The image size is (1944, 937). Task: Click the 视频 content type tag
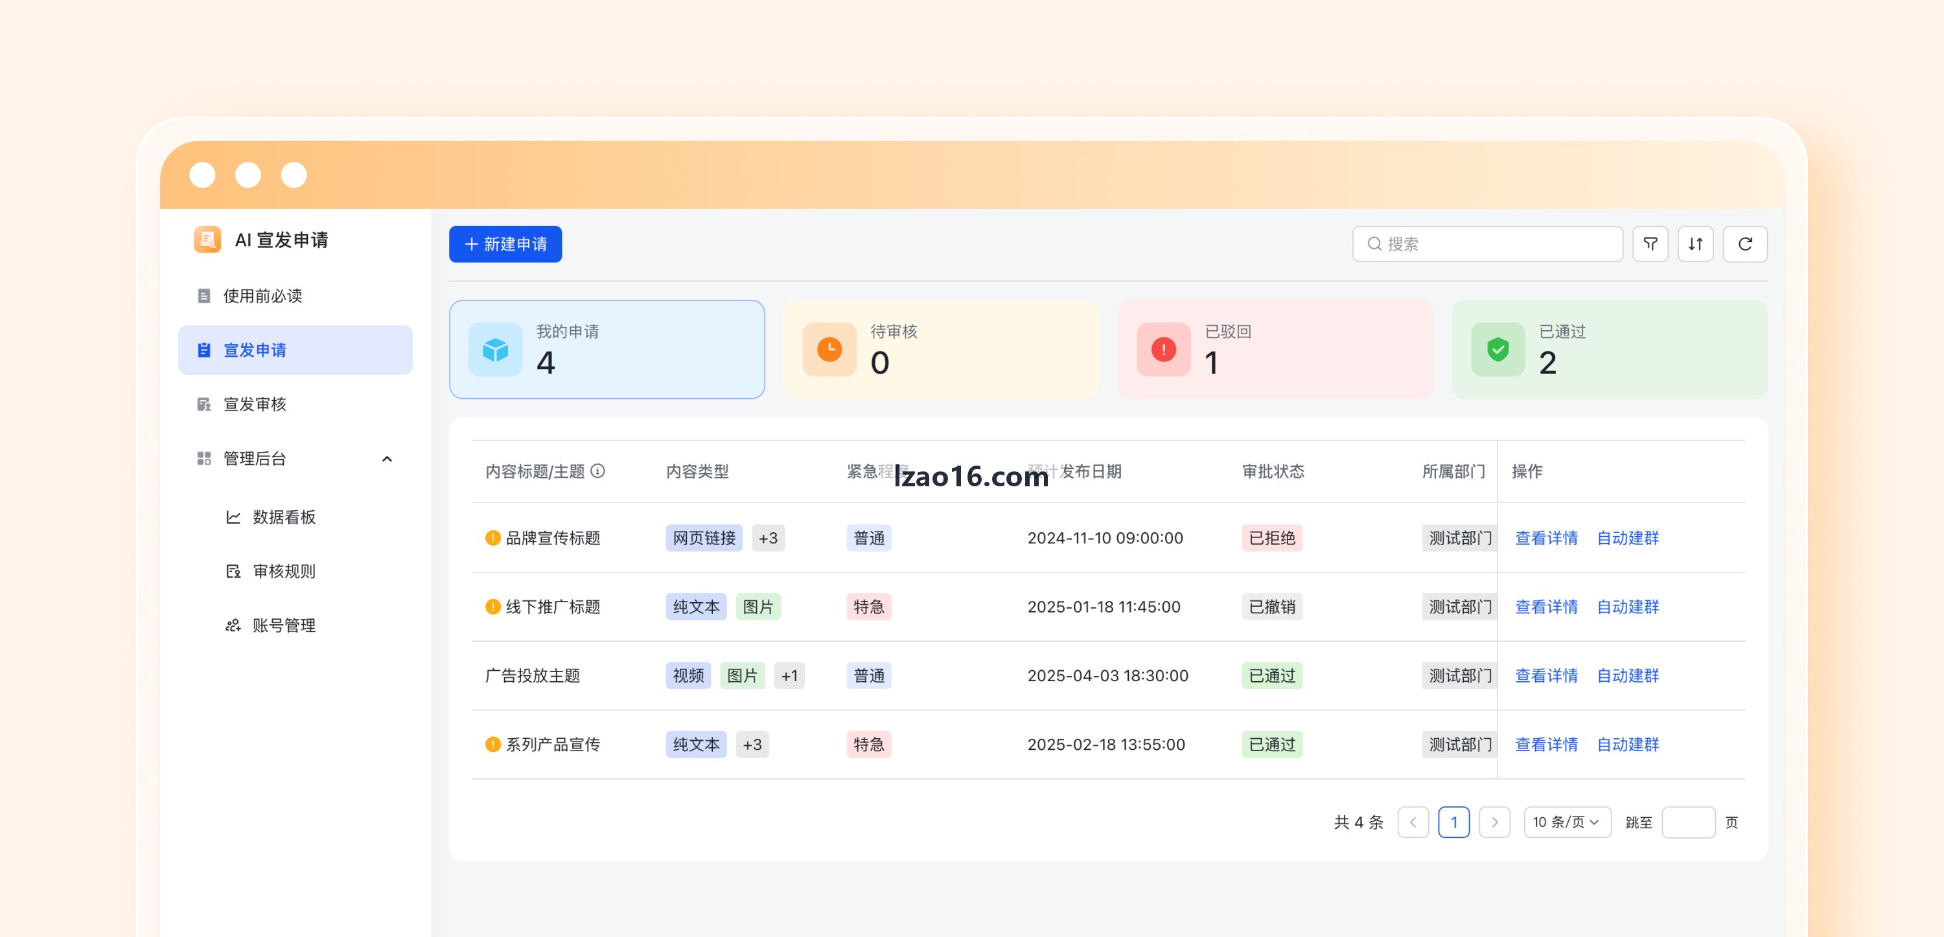pyautogui.click(x=688, y=675)
